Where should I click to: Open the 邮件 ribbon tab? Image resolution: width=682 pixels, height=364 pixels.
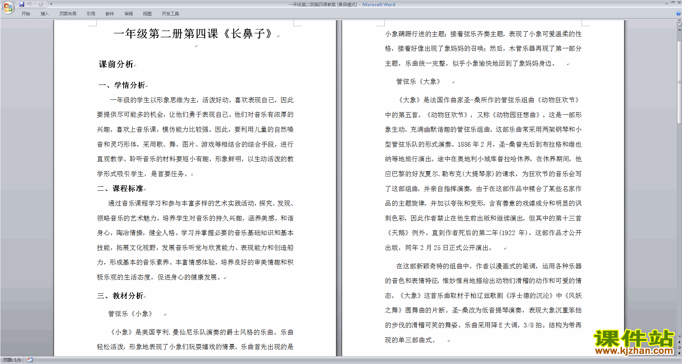pyautogui.click(x=110, y=14)
